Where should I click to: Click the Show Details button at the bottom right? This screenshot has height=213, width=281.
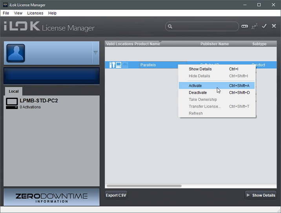coord(261,195)
